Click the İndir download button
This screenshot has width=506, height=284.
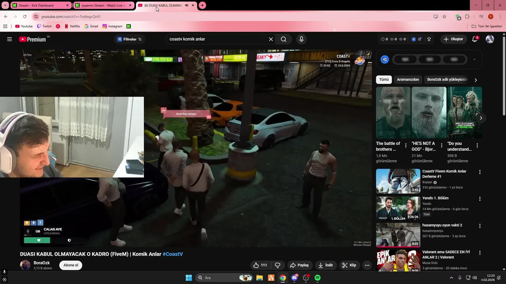pyautogui.click(x=326, y=265)
